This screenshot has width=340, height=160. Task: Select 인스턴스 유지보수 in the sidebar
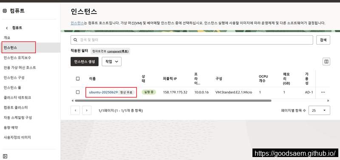point(17,58)
